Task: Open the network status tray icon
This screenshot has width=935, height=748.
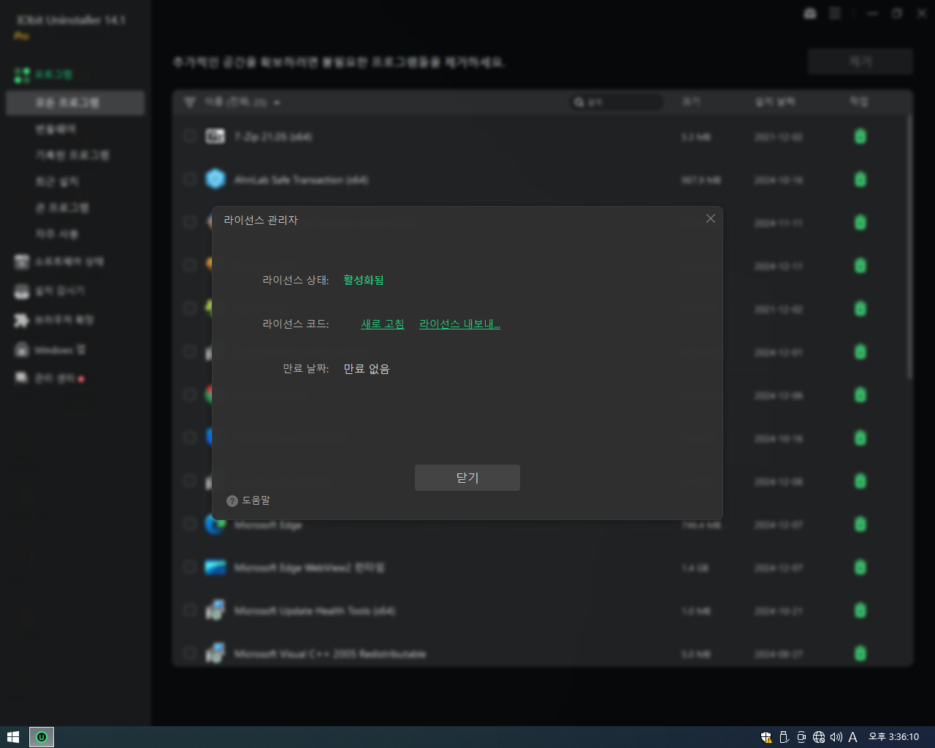Action: (x=819, y=737)
